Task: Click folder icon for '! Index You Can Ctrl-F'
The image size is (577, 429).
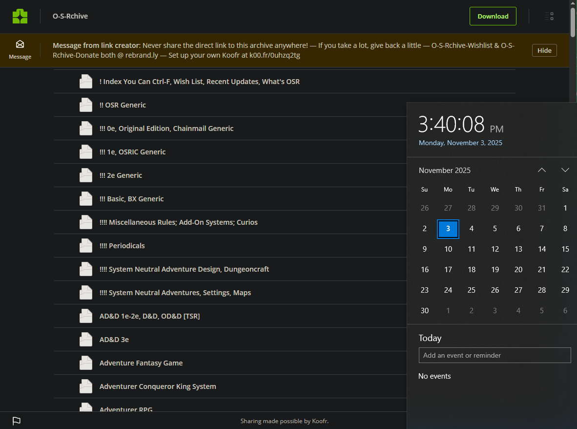Action: (86, 82)
